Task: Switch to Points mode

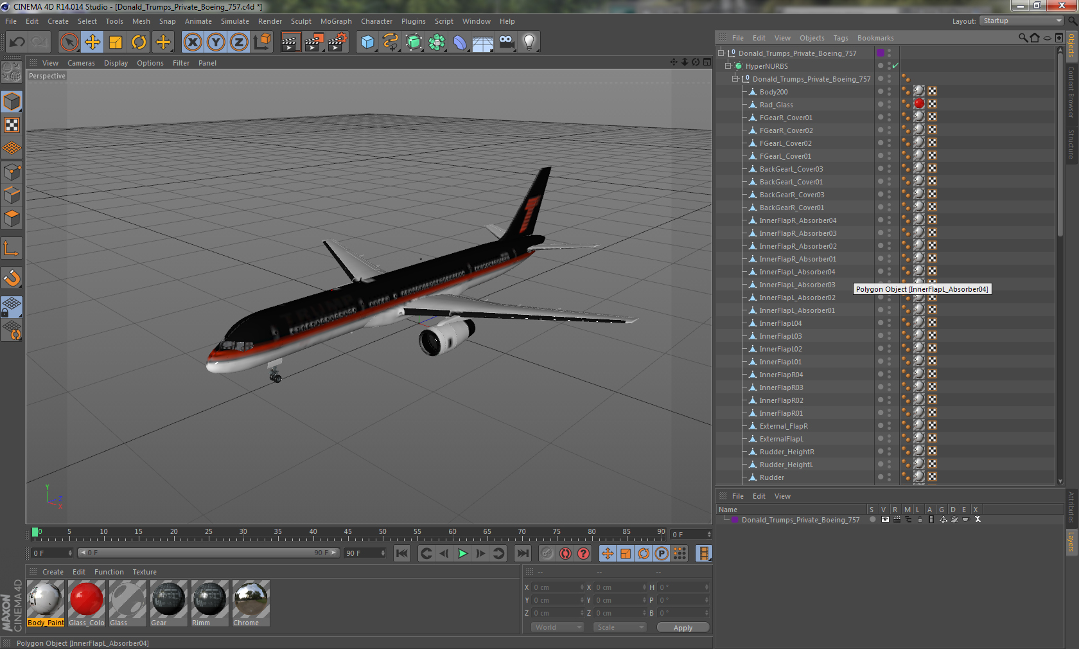Action: pos(12,172)
